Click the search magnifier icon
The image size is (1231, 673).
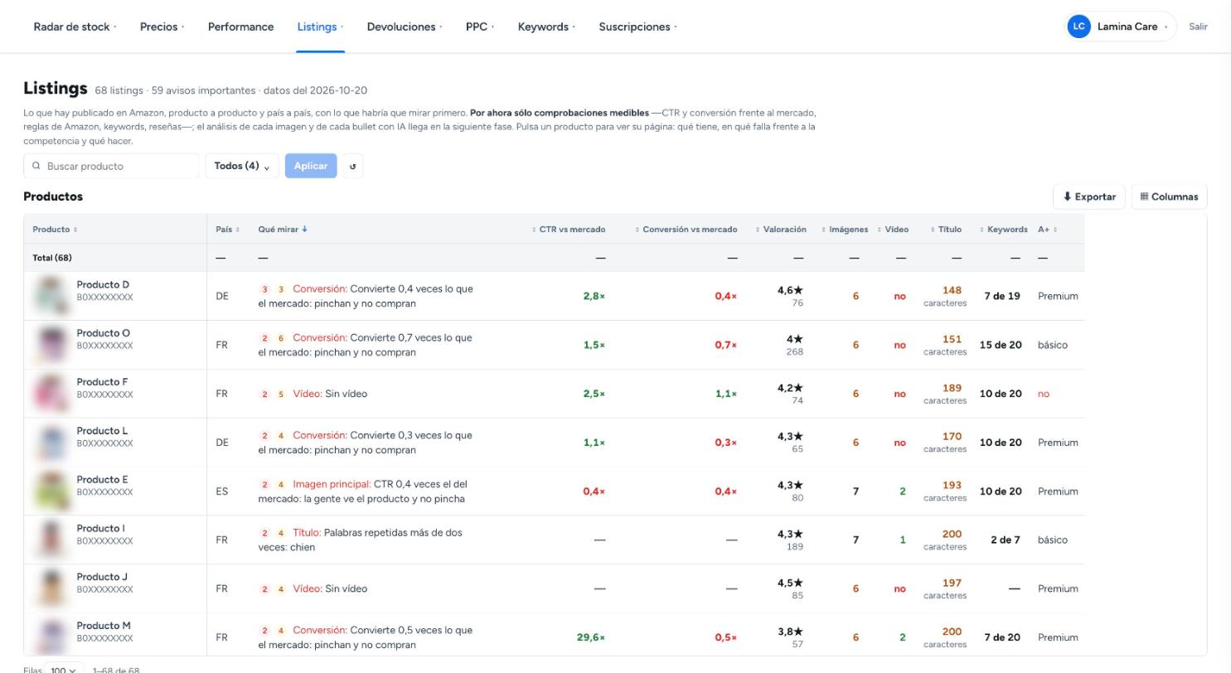[x=36, y=166]
